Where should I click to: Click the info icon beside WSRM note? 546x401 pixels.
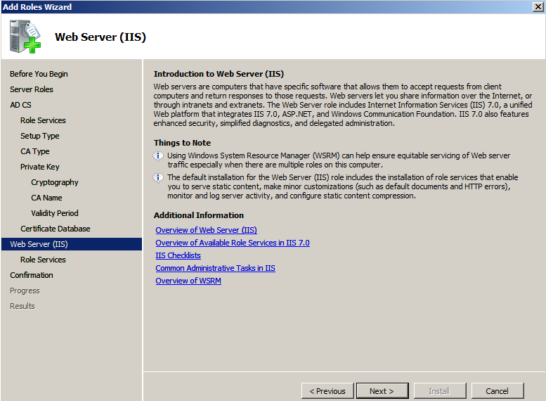click(x=159, y=156)
